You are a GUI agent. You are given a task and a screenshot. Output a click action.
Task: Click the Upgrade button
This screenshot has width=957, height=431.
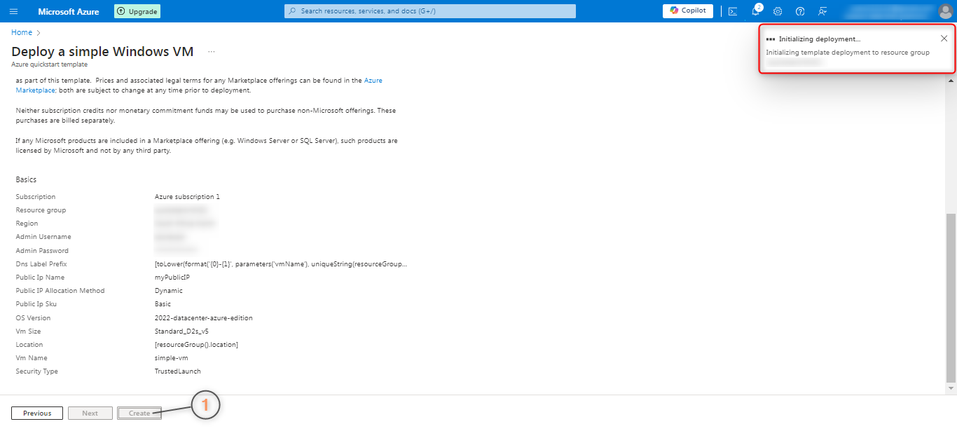pos(137,11)
